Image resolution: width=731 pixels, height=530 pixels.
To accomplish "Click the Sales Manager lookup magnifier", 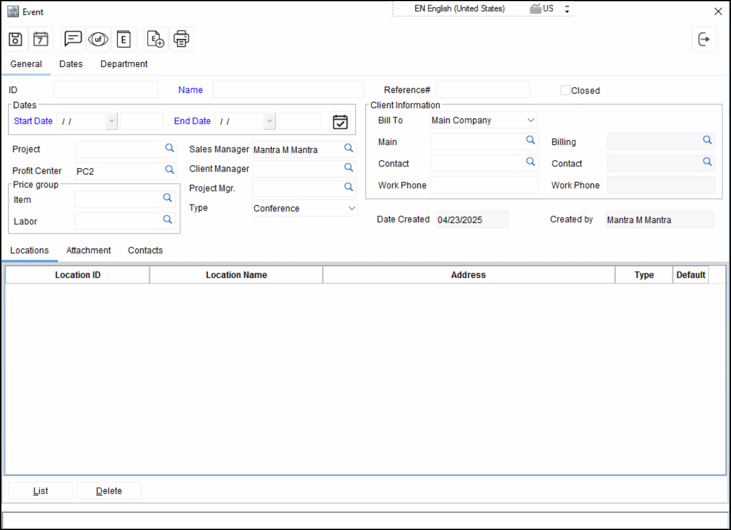I will 349,149.
